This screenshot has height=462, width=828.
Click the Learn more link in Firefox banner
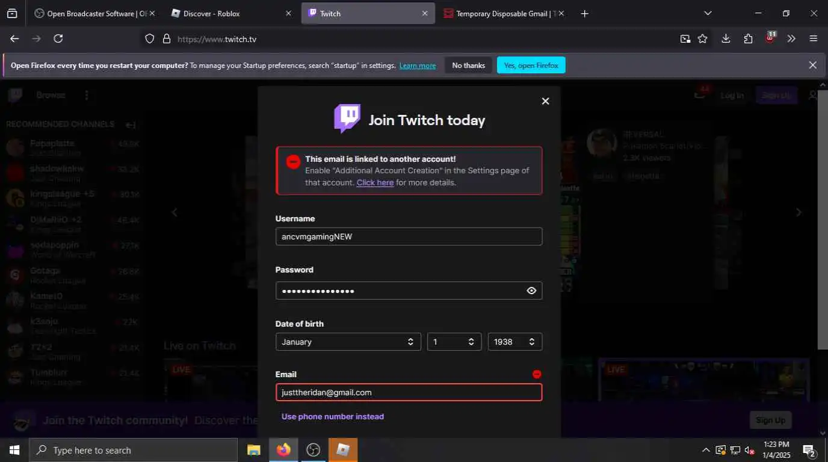point(418,66)
